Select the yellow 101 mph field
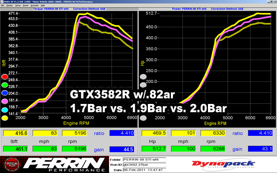 tap(183, 133)
